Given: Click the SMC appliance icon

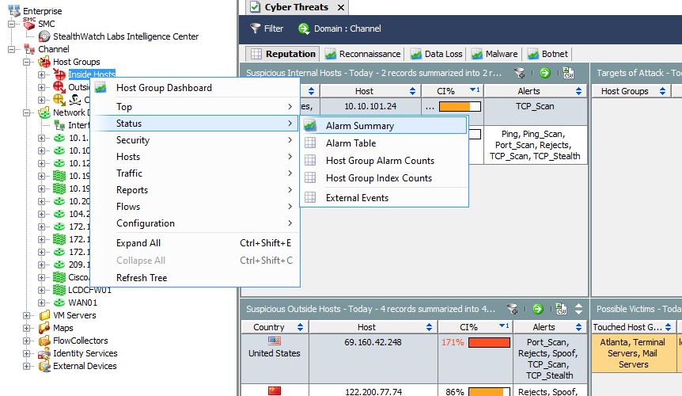Looking at the screenshot, I should point(29,23).
